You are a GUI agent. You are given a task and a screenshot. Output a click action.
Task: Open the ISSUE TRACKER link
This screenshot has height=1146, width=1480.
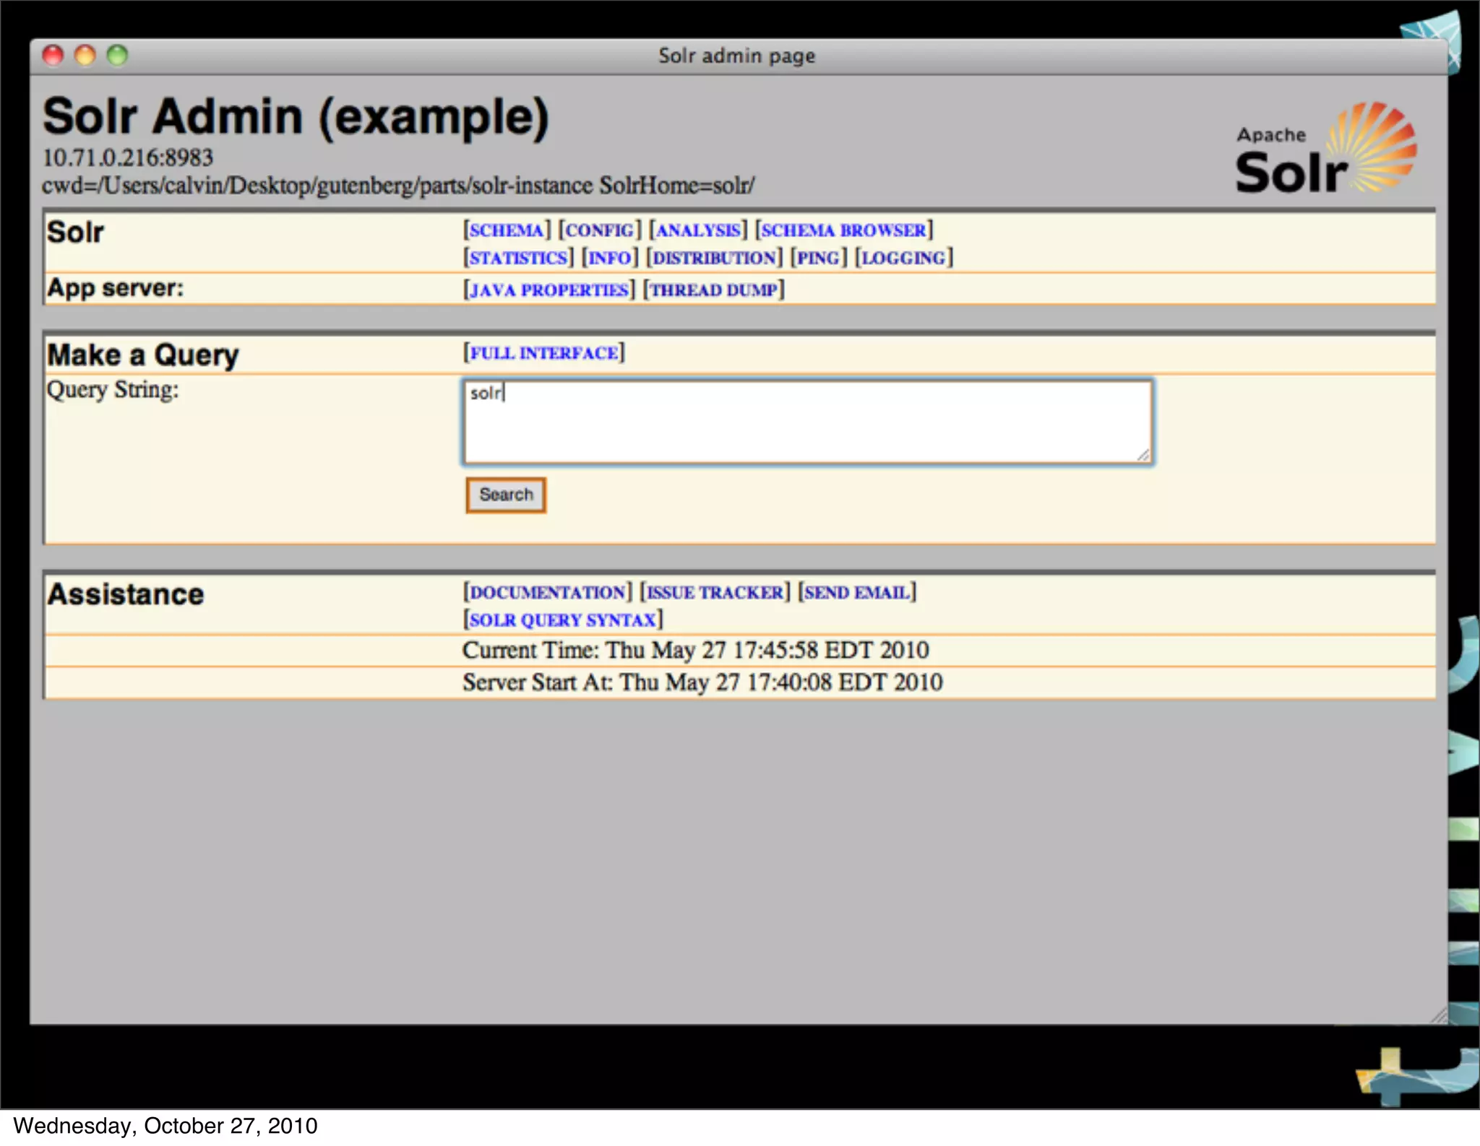click(x=715, y=593)
